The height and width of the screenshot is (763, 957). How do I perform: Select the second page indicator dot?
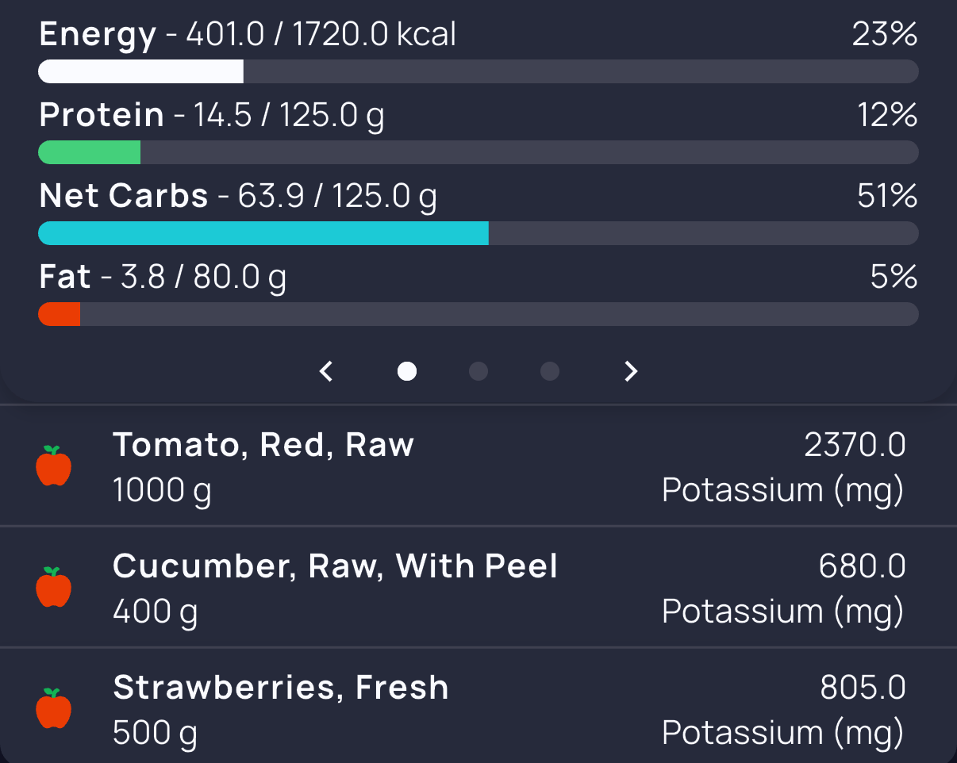pyautogui.click(x=478, y=371)
